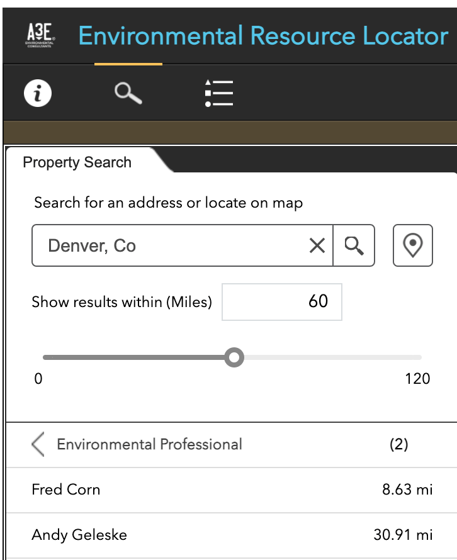Select the magnifier search tool icon
Viewport: 457px width, 560px height.
click(x=128, y=93)
